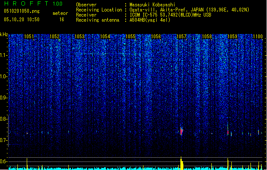Click the 1058 time marker
The width and height of the screenshot is (267, 170).
[x=207, y=36]
